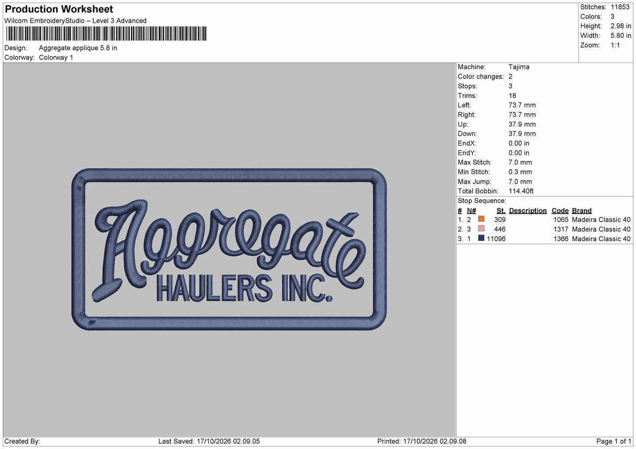
Task: Click the 'Description' column header
Action: coord(528,210)
